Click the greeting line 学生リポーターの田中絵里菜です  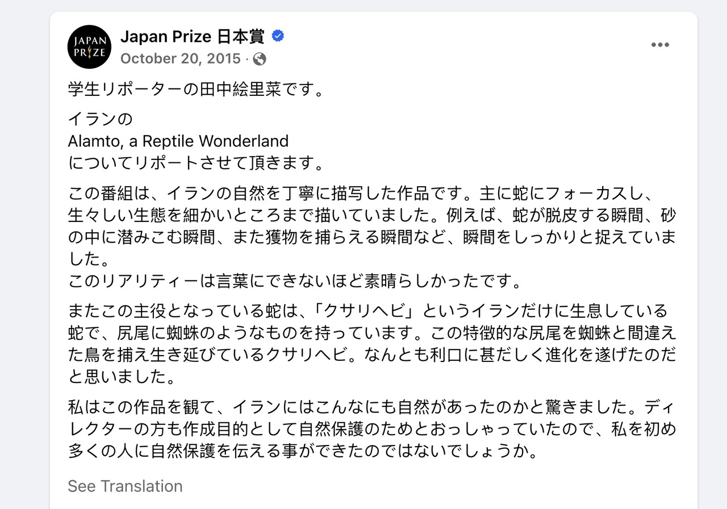(x=196, y=89)
